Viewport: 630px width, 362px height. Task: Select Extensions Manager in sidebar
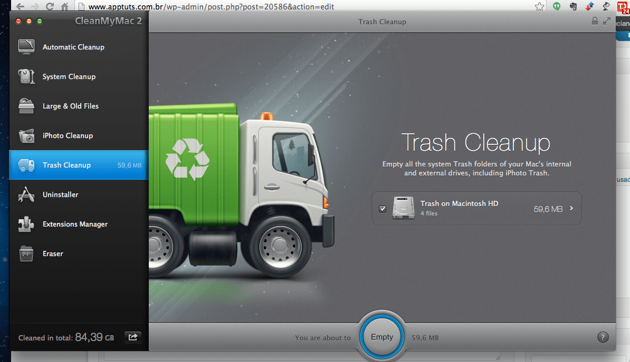click(79, 224)
